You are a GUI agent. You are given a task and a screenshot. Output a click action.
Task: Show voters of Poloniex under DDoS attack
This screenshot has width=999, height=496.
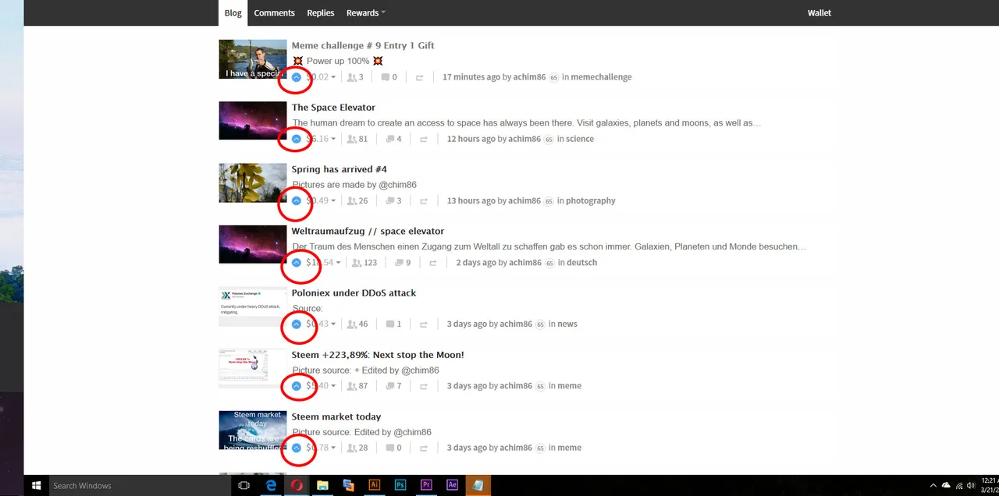coord(352,324)
